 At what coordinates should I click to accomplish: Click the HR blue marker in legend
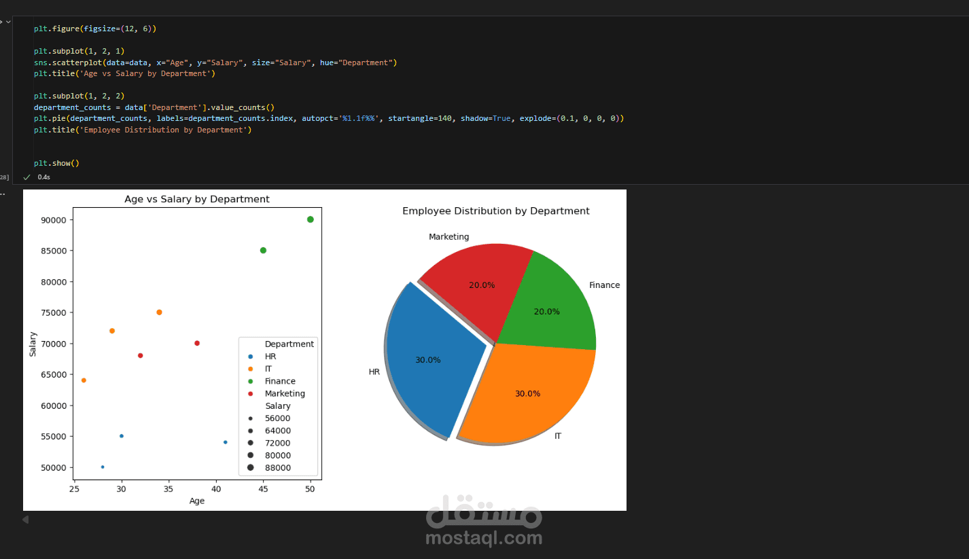(x=250, y=357)
